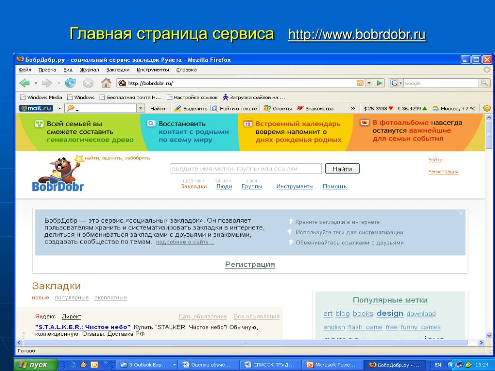This screenshot has height=371, width=495.
Task: Open the Закладки menu
Action: point(118,70)
